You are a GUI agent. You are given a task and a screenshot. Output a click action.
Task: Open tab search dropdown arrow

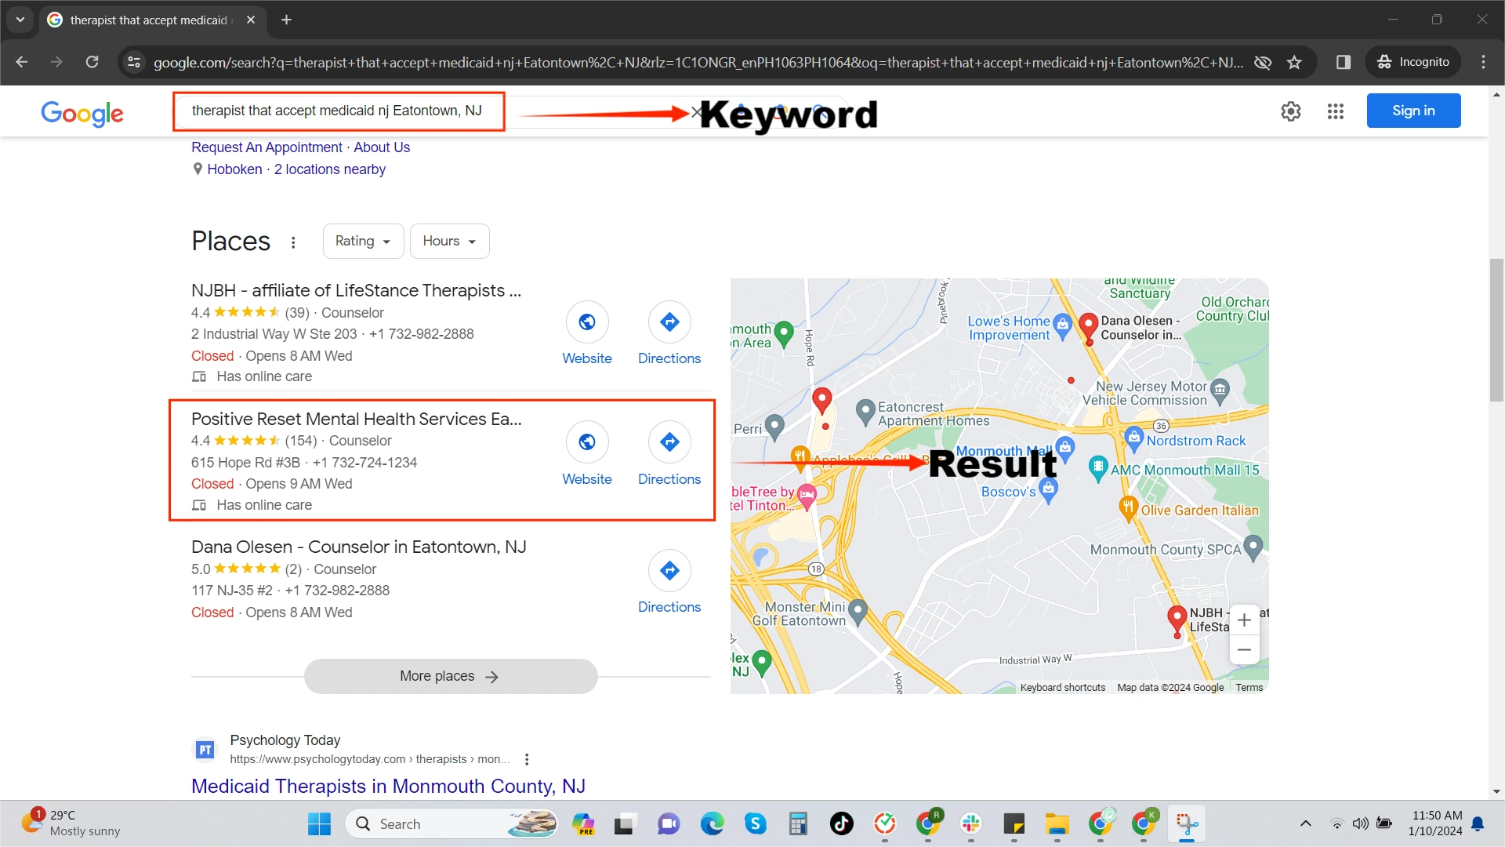20,20
